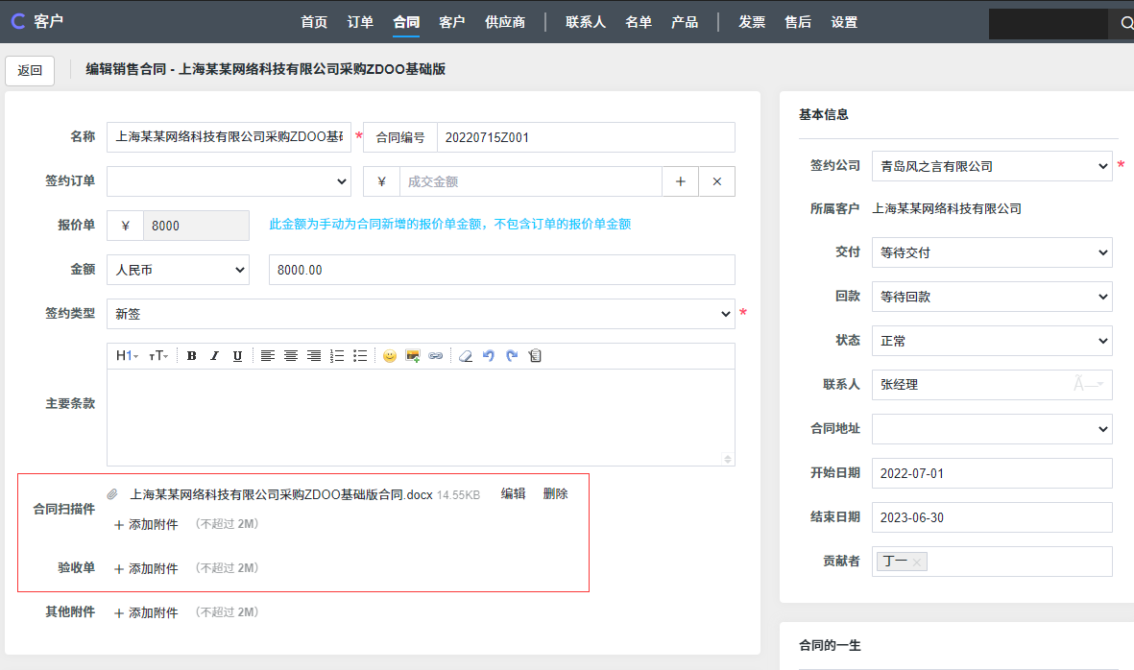1134x670 pixels.
Task: Click the 名称 input field
Action: pos(229,137)
